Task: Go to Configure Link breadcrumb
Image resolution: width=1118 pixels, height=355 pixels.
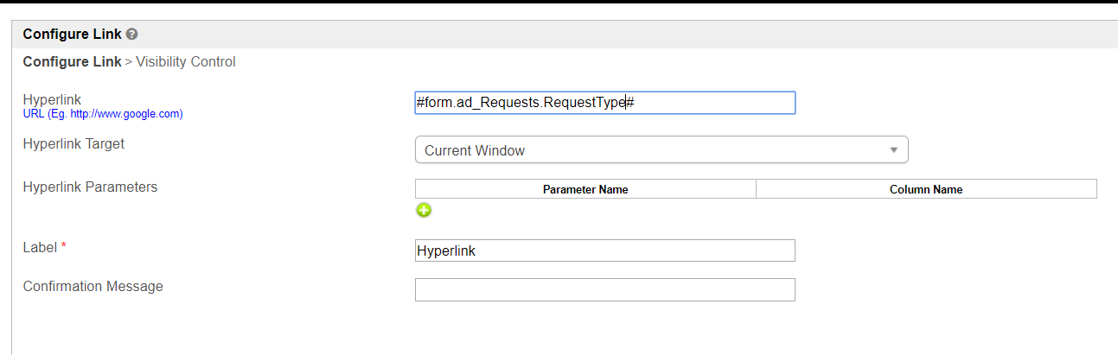Action: [x=73, y=62]
